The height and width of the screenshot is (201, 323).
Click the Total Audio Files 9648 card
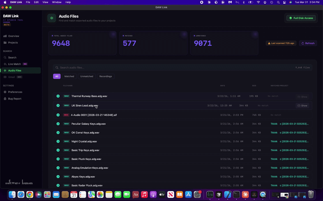[x=82, y=43]
